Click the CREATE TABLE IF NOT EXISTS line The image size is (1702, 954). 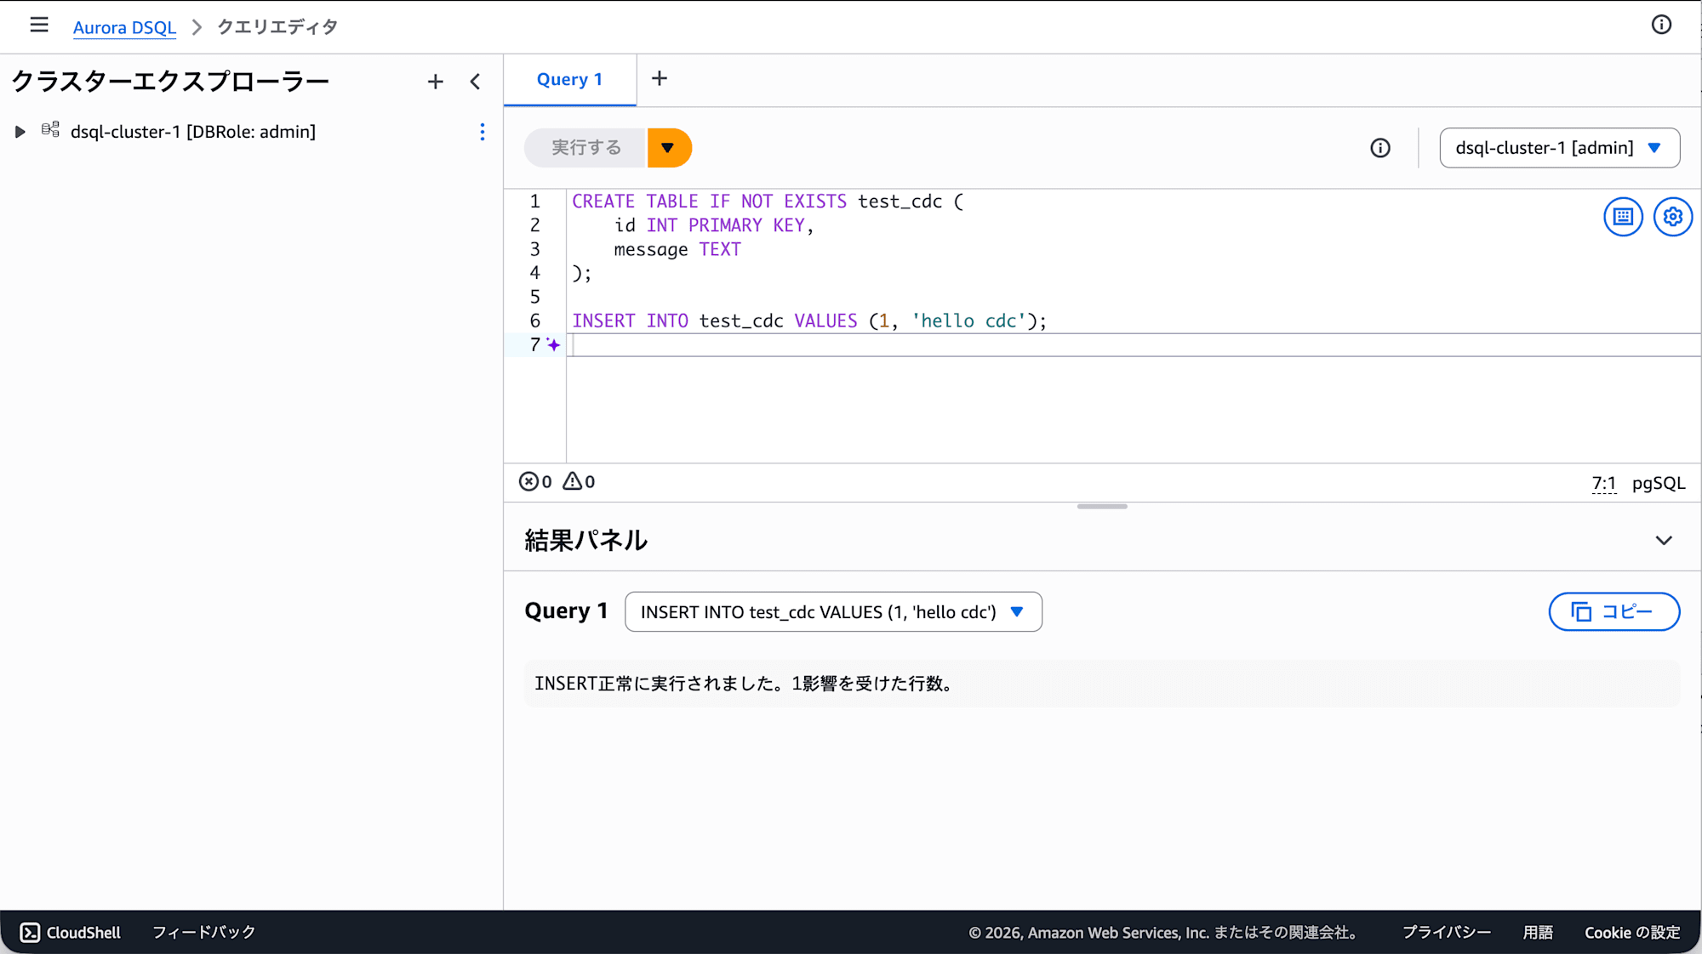pos(768,202)
